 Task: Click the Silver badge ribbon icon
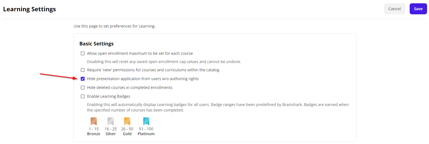click(111, 121)
